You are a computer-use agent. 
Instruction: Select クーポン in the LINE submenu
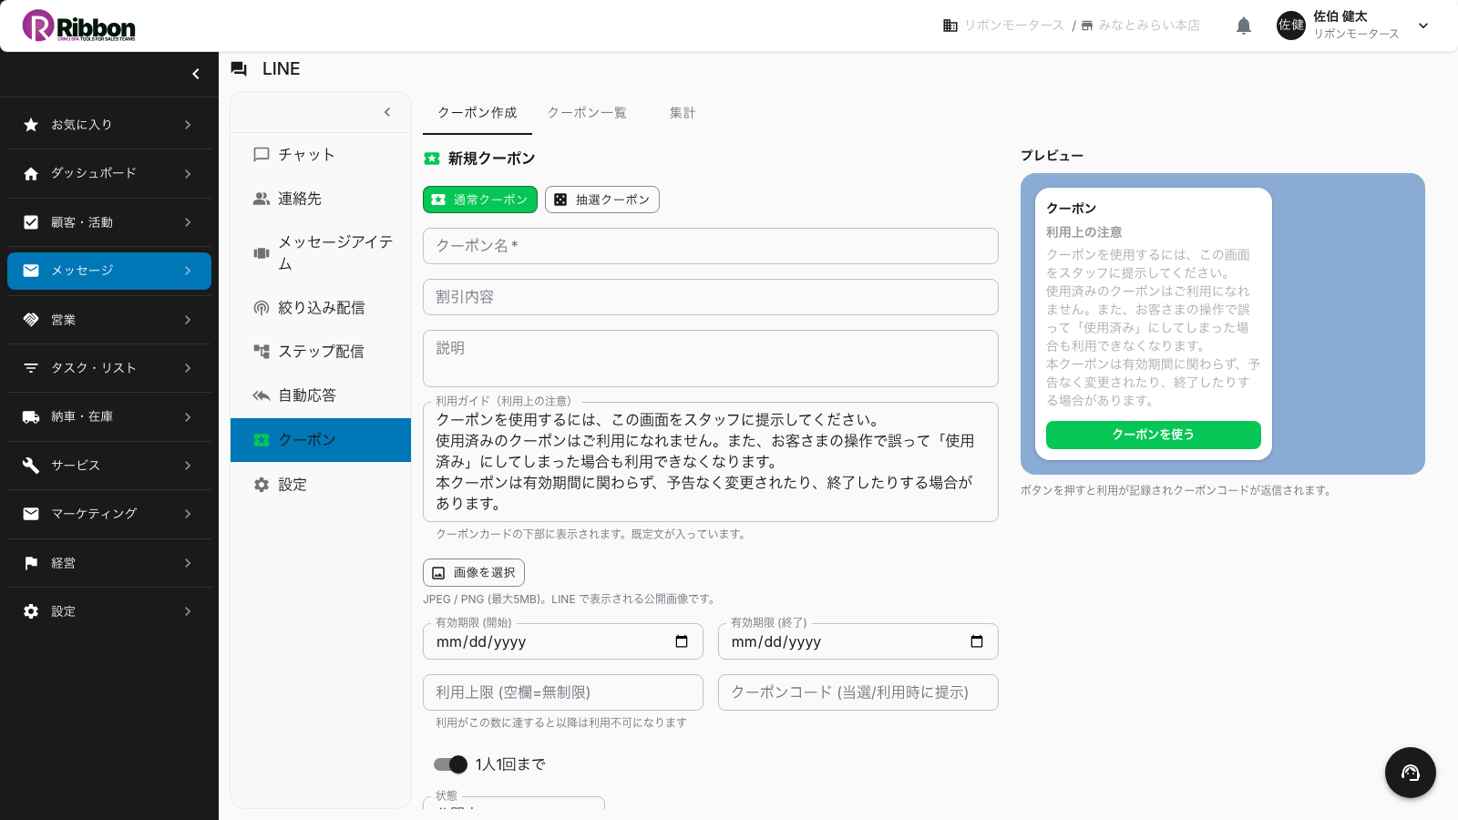(x=321, y=440)
